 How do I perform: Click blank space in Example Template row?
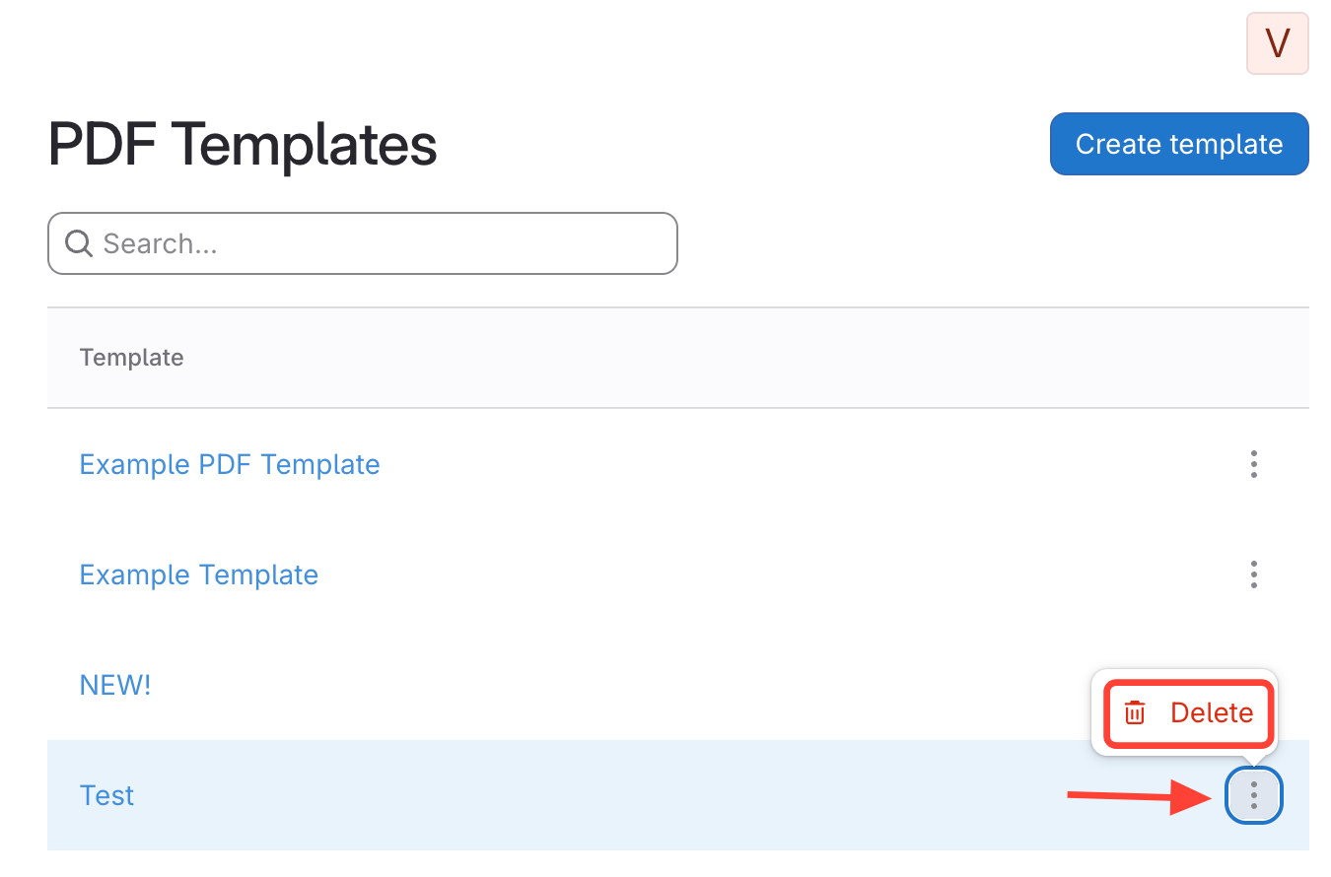[x=739, y=574]
